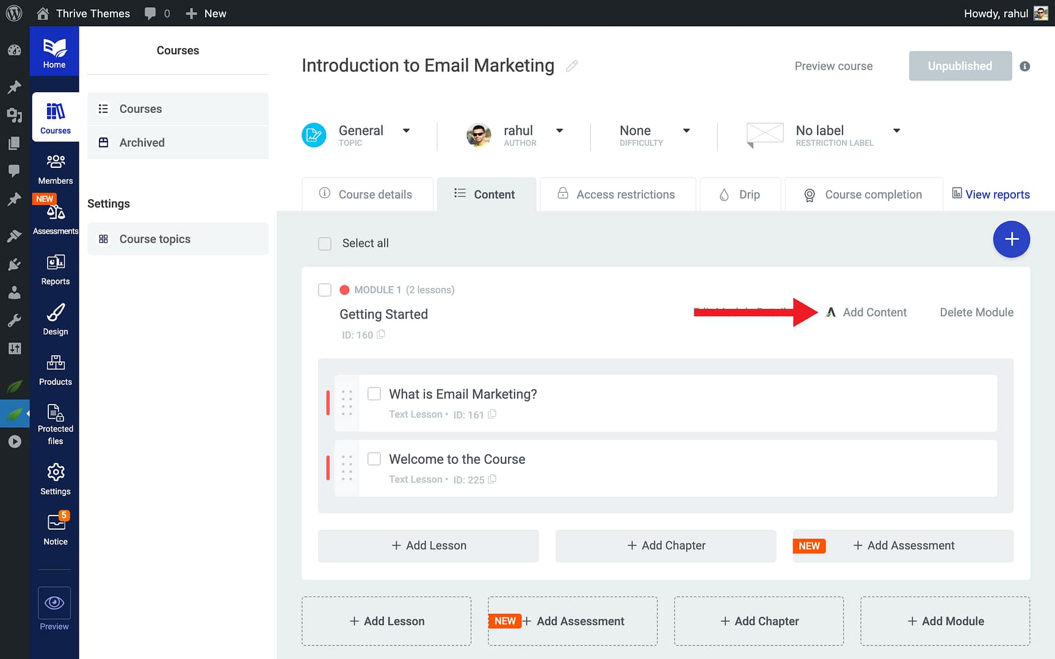The image size is (1055, 659).
Task: Check the Module 1 checkbox
Action: (x=324, y=290)
